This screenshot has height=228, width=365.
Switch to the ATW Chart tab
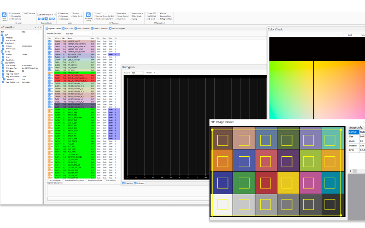(68, 29)
